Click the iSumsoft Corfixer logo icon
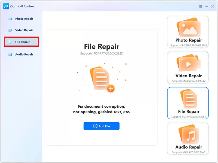 click(6, 6)
